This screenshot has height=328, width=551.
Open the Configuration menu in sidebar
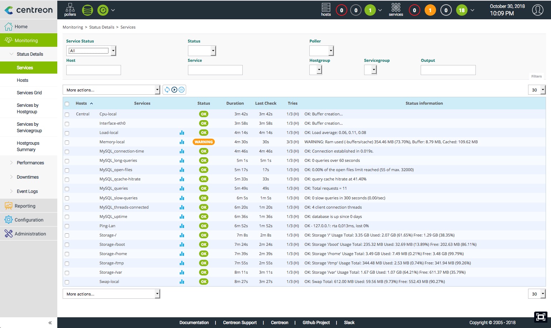click(29, 220)
